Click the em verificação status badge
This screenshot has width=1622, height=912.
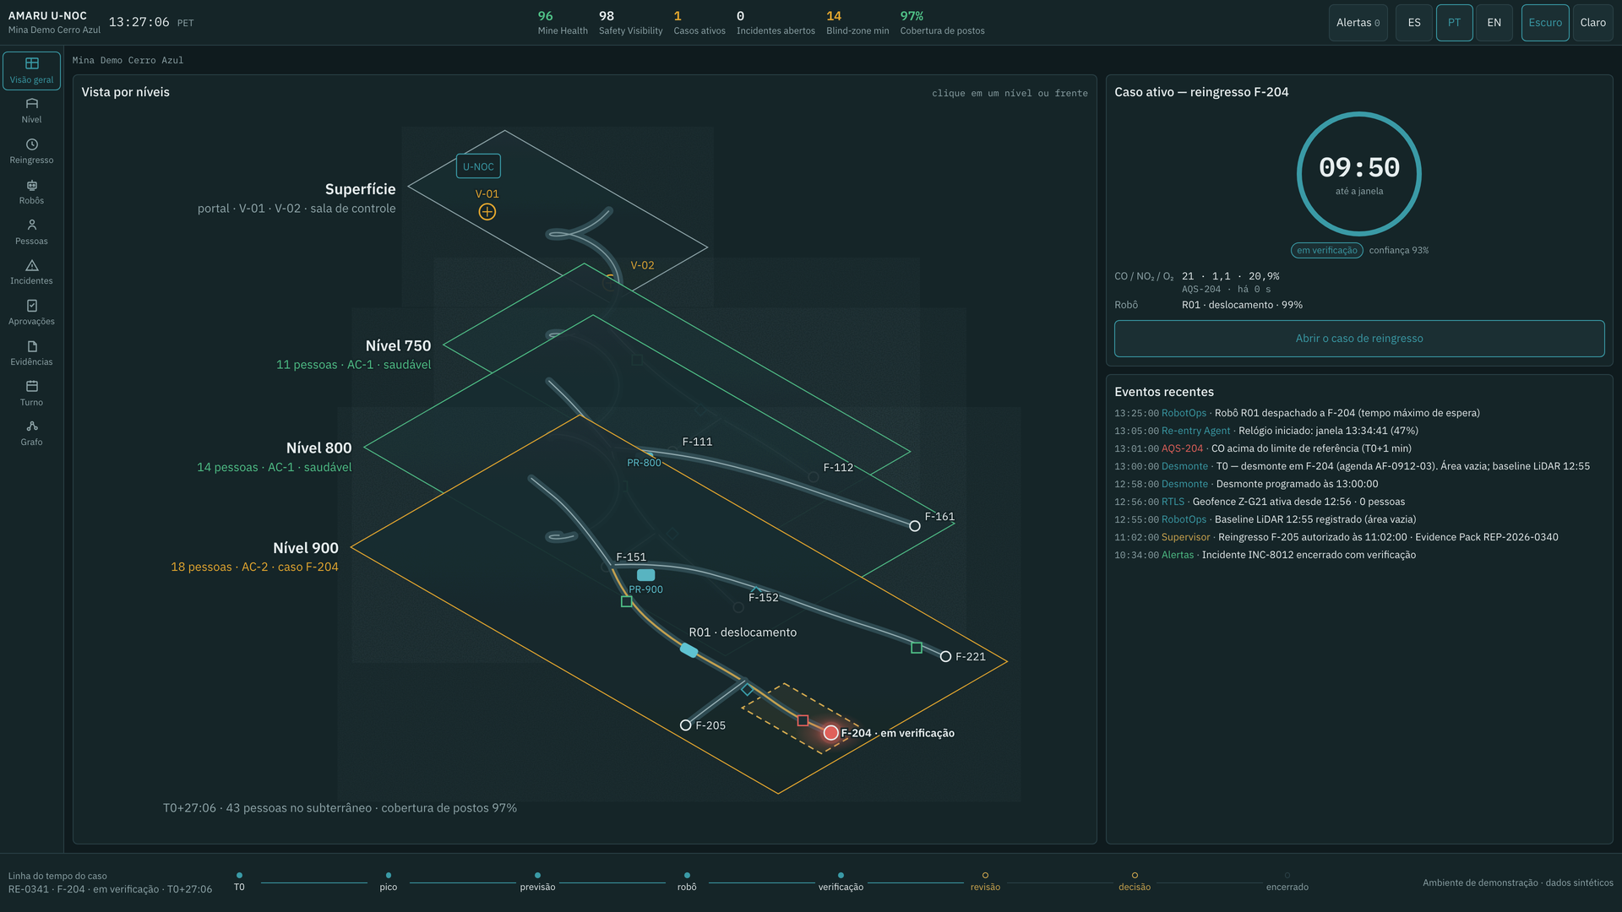tap(1326, 250)
